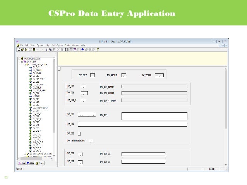Switch to the Dicts tab
Image resolution: width=247 pixels, height=185 pixels.
coord(31,163)
